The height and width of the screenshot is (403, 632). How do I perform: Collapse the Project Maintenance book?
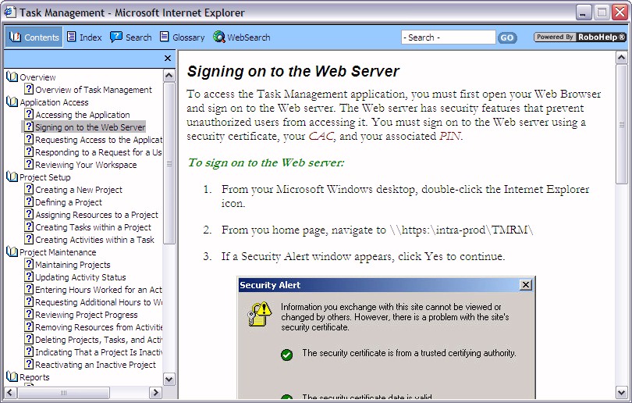(x=12, y=252)
